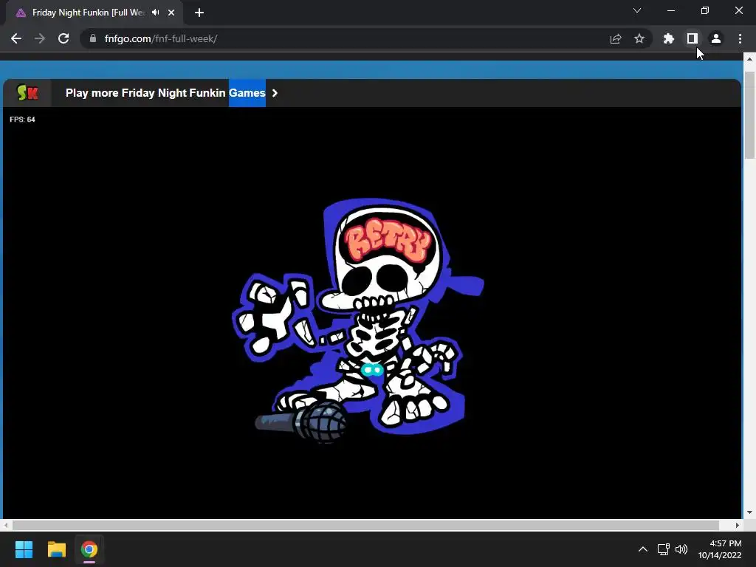This screenshot has height=567, width=756.
Task: Click the SK logo in the game banner
Action: click(x=27, y=92)
